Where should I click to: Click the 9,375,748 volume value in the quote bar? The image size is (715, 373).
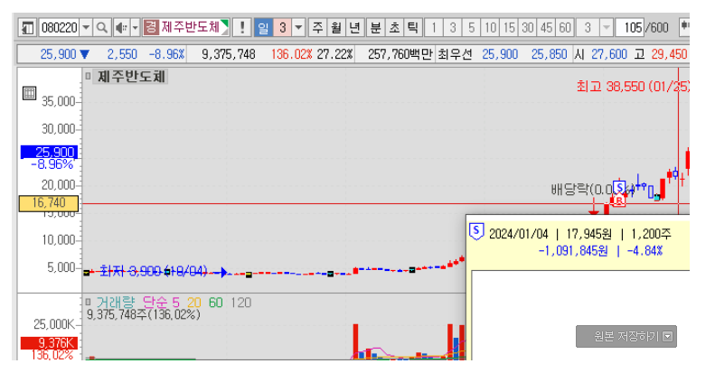click(229, 54)
